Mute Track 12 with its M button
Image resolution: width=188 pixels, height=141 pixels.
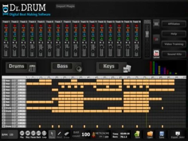coord(100,43)
